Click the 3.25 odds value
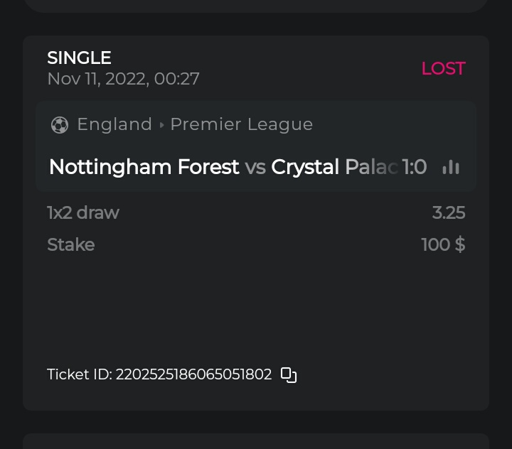 (x=449, y=212)
